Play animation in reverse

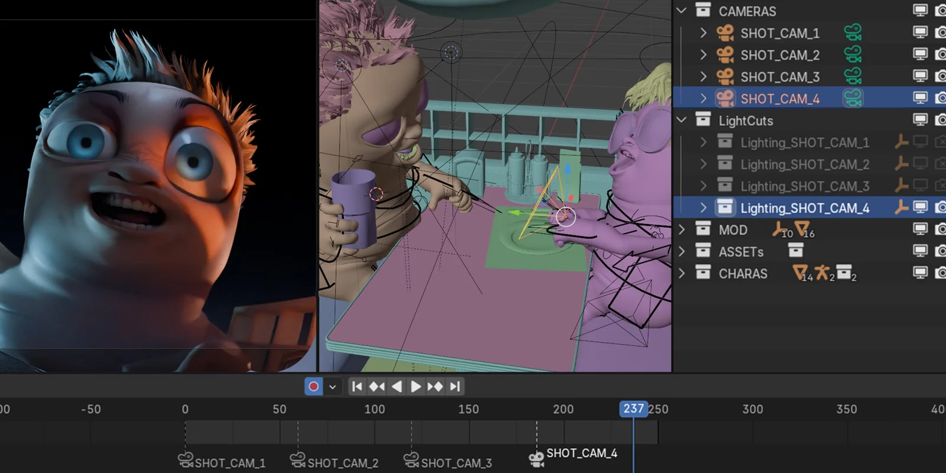pyautogui.click(x=397, y=387)
